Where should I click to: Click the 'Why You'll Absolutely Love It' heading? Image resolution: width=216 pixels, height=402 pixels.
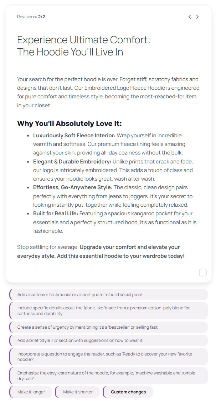click(70, 124)
